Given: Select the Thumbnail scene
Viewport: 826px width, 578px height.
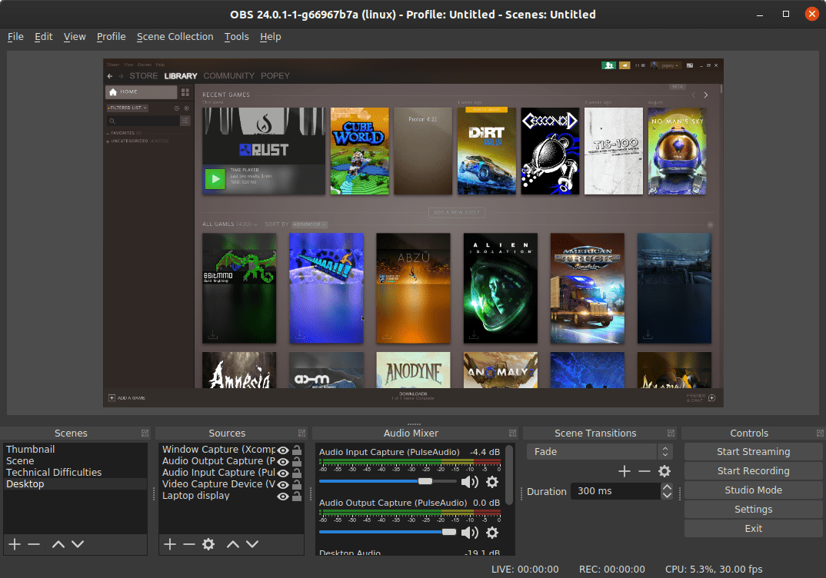Looking at the screenshot, I should [75, 449].
